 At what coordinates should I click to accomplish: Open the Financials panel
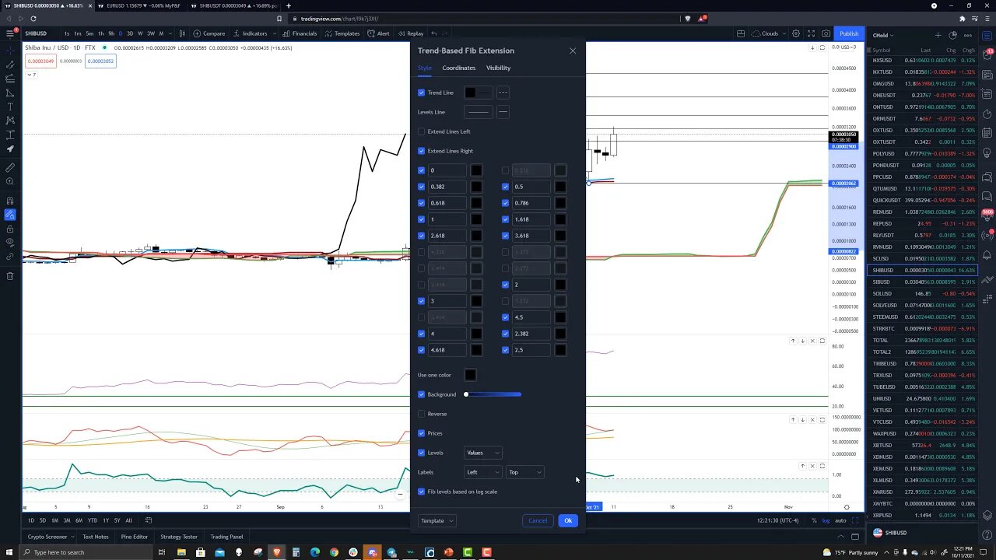click(x=300, y=33)
